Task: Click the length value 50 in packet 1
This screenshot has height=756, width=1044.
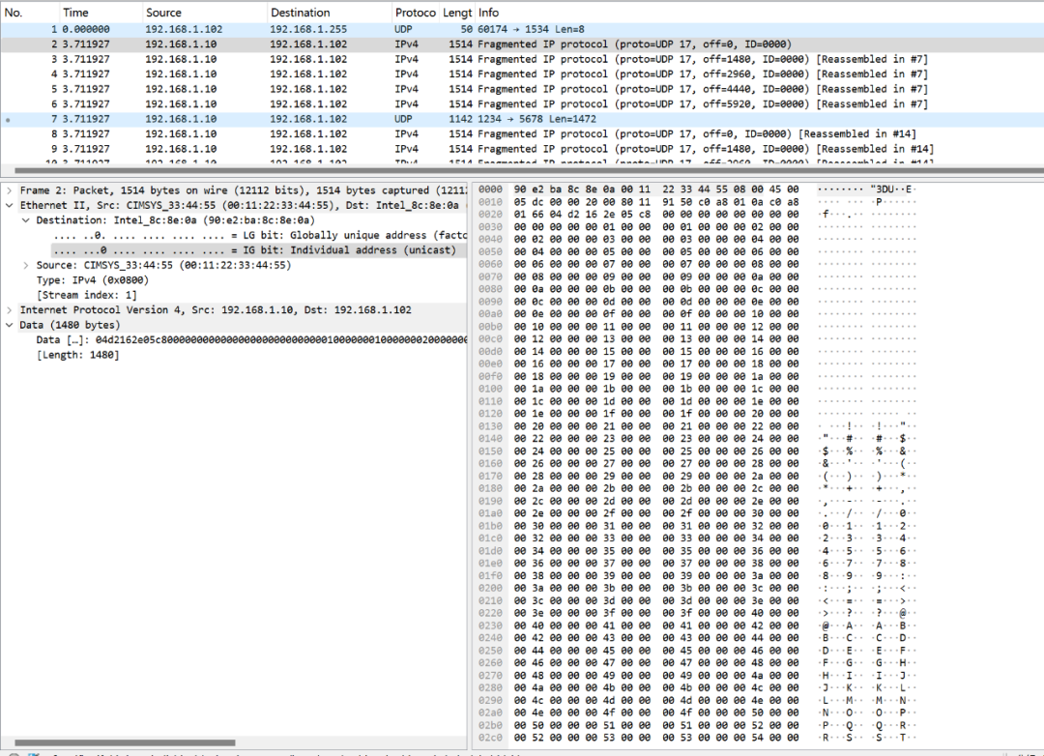Action: [x=466, y=29]
